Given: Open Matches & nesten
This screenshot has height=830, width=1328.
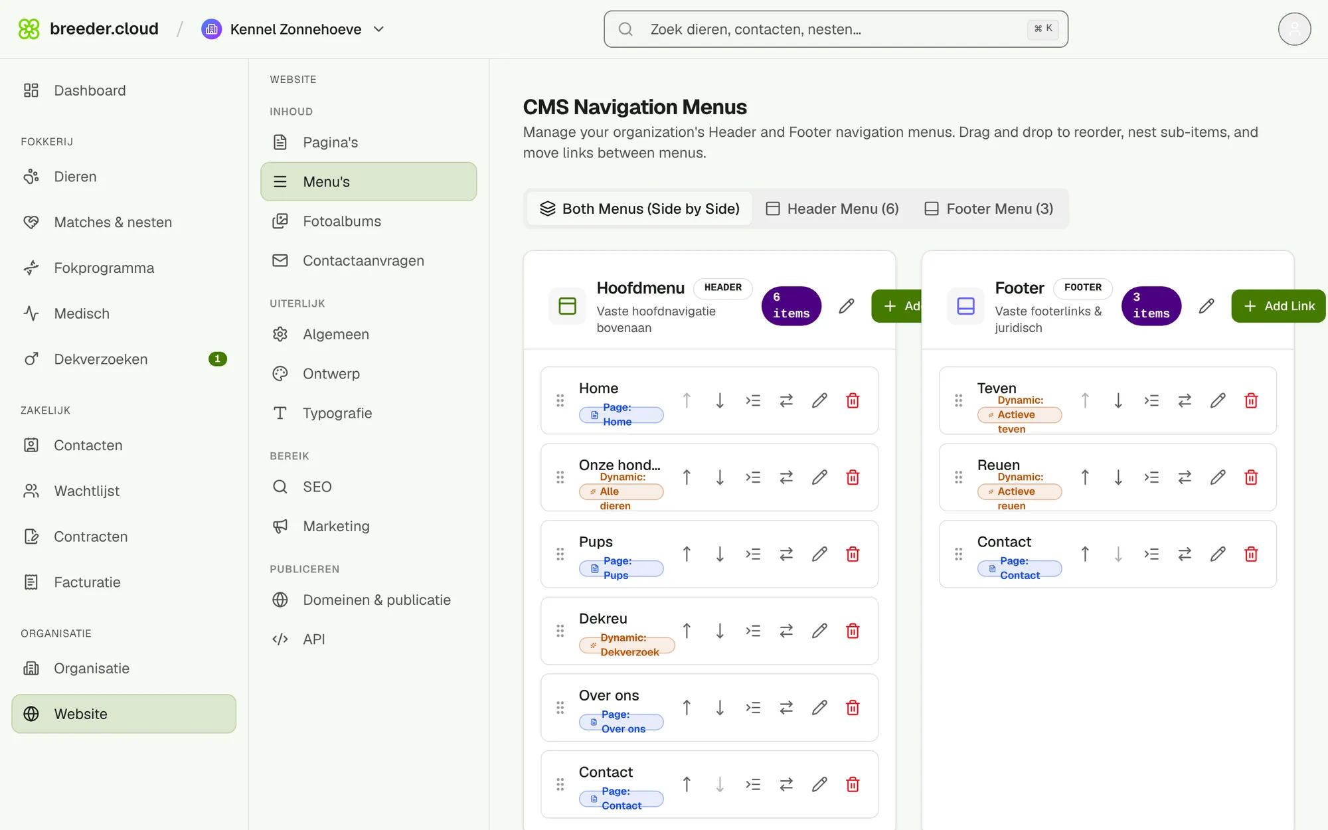Looking at the screenshot, I should tap(124, 222).
